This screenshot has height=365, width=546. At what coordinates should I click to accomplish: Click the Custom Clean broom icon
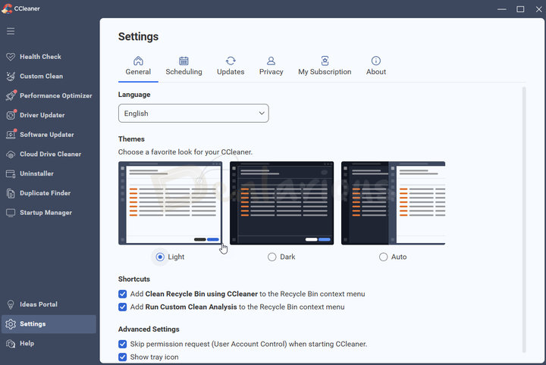click(11, 76)
